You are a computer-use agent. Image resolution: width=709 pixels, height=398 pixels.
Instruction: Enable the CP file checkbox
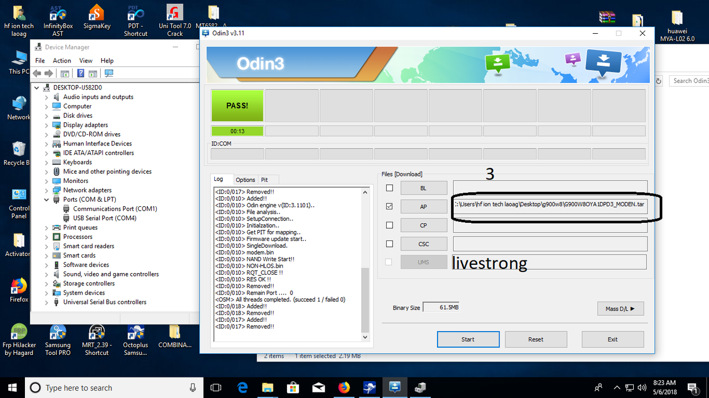pos(389,225)
